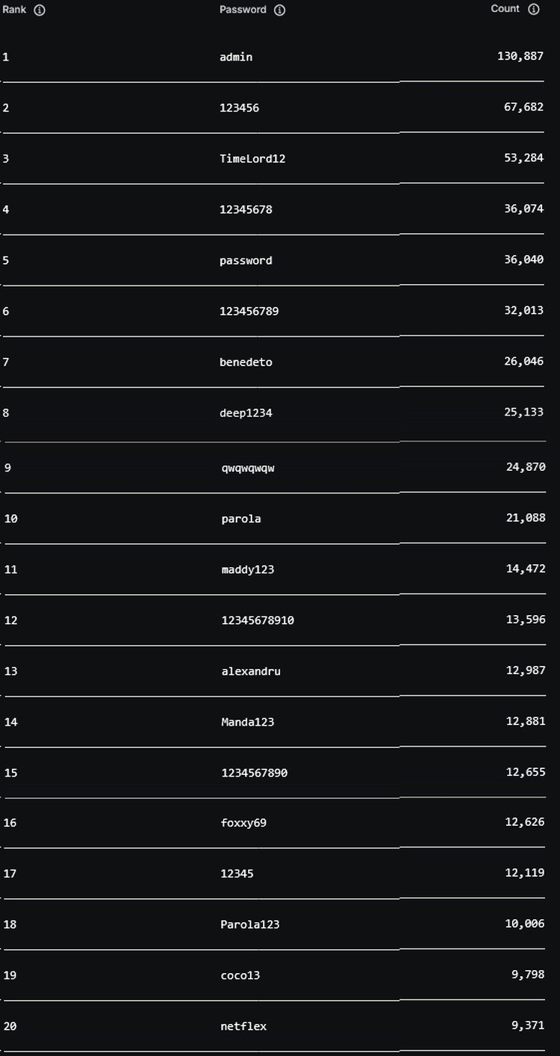The image size is (560, 1056).
Task: Click the 'parola' password entry
Action: point(241,519)
